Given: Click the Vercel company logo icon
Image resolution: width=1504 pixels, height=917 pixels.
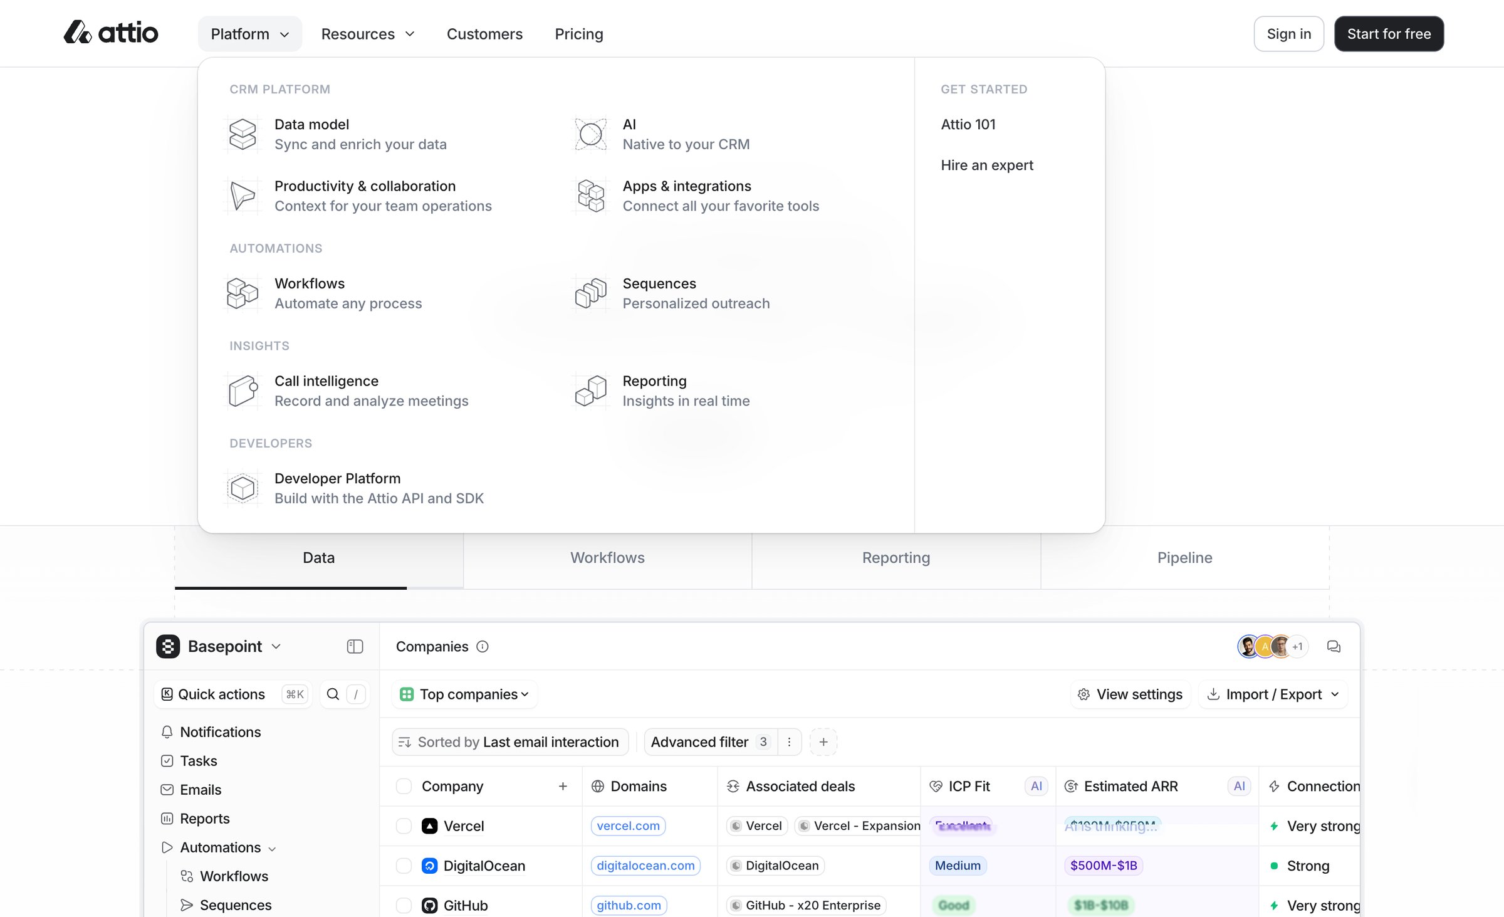Looking at the screenshot, I should [x=429, y=825].
